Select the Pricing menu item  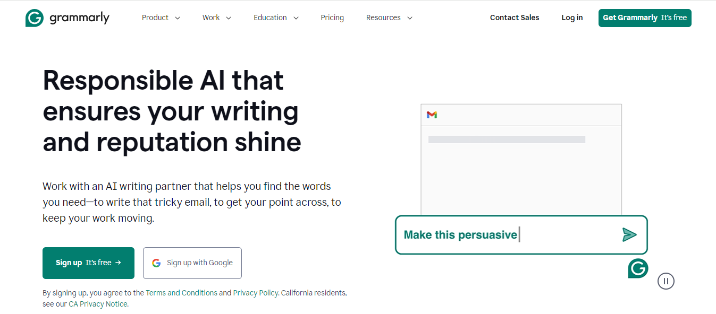(332, 18)
